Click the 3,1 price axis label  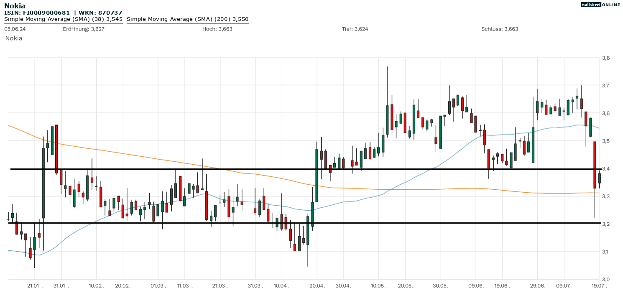coord(605,252)
